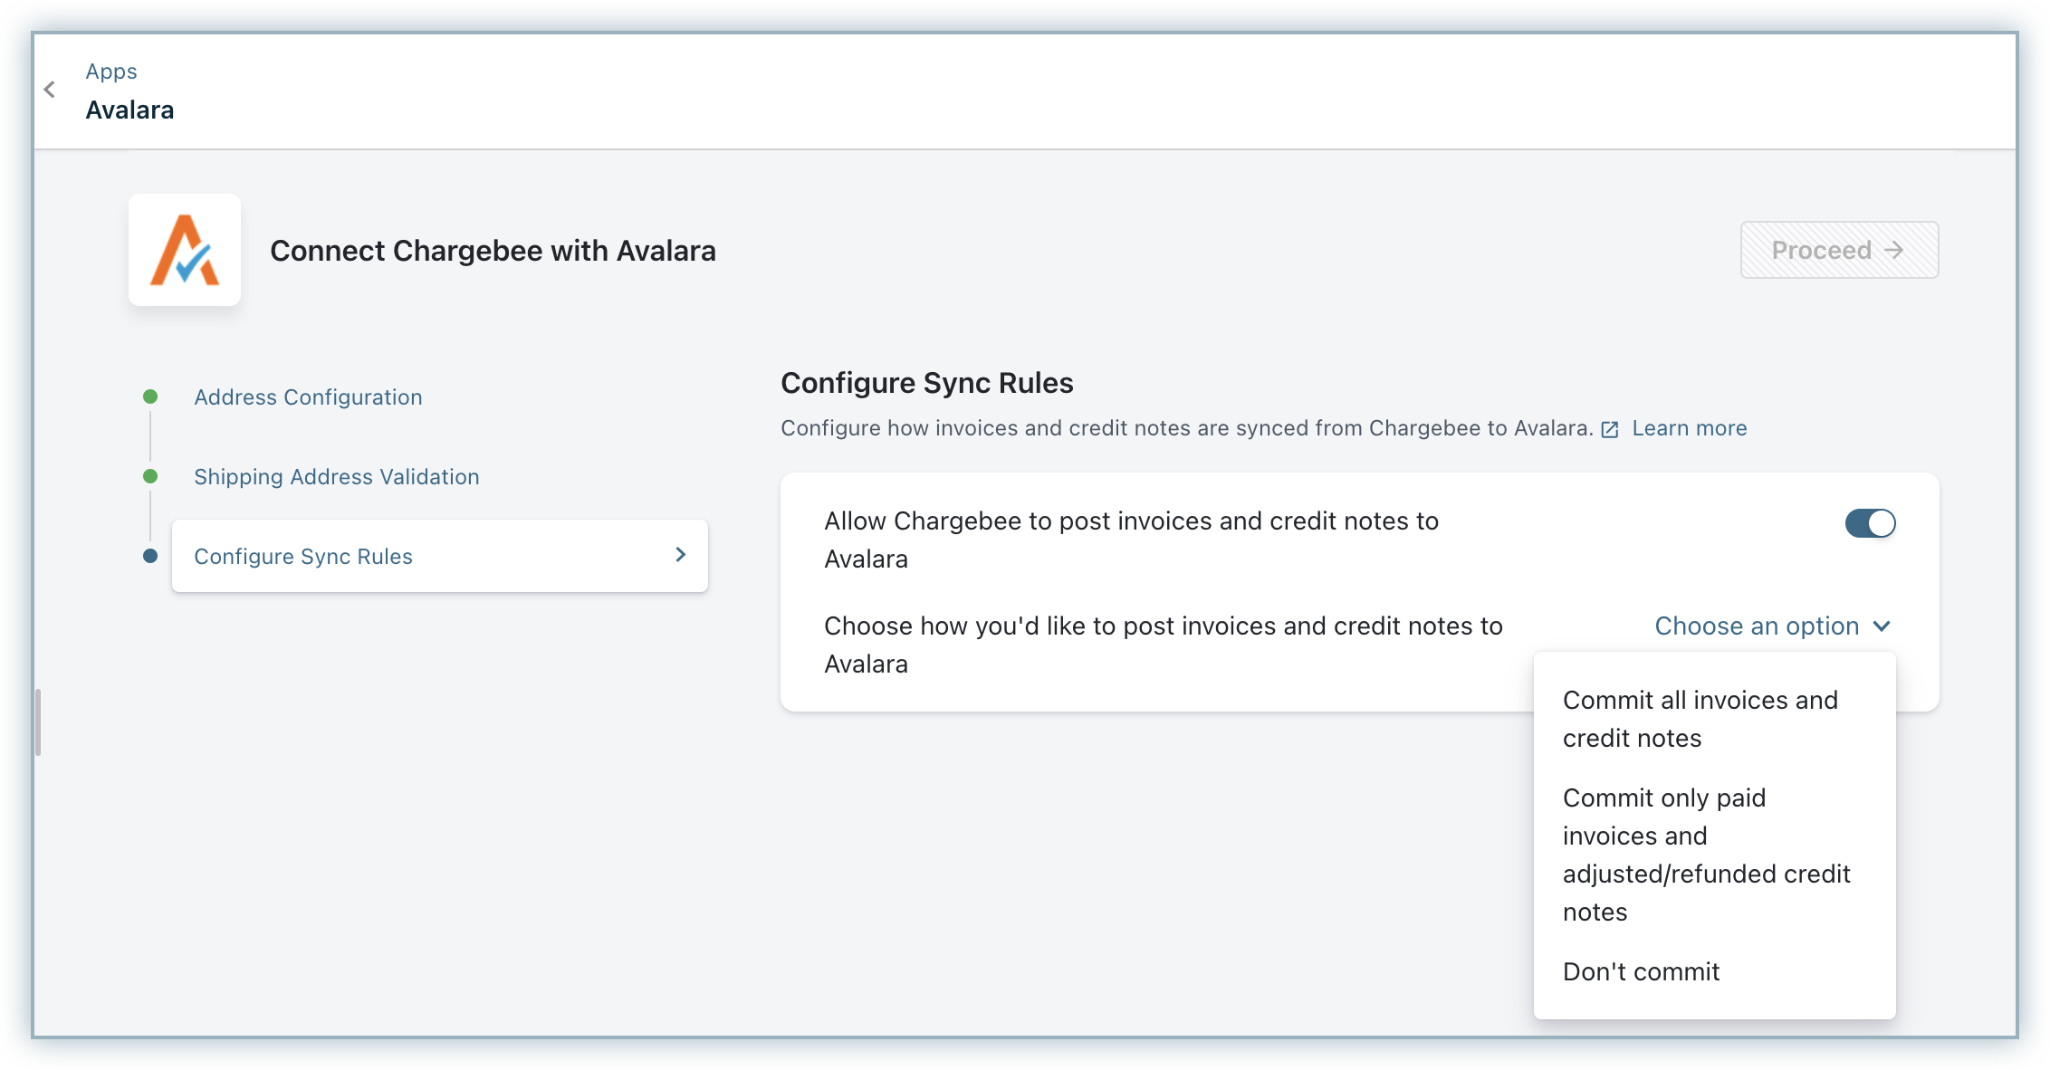Select Commit all invoices and credit notes
The image size is (2050, 1070).
click(x=1700, y=719)
